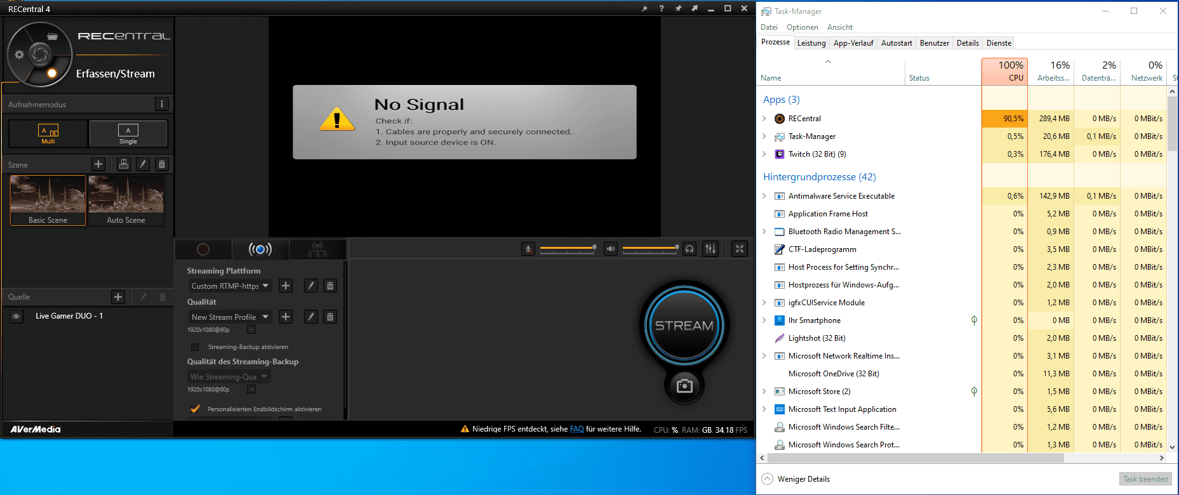
Task: Delete the selected scene with trash icon
Action: point(162,164)
